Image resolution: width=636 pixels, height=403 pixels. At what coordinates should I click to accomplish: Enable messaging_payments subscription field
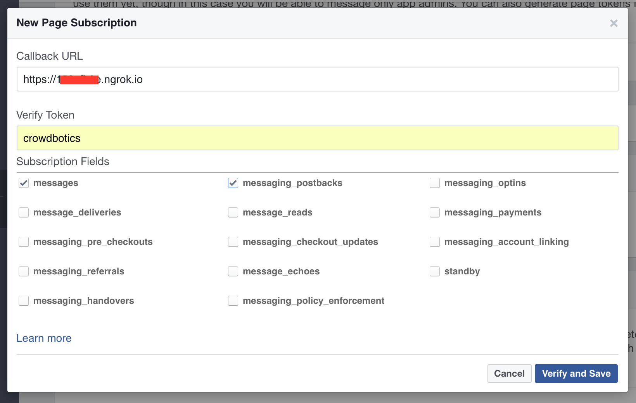click(x=435, y=212)
